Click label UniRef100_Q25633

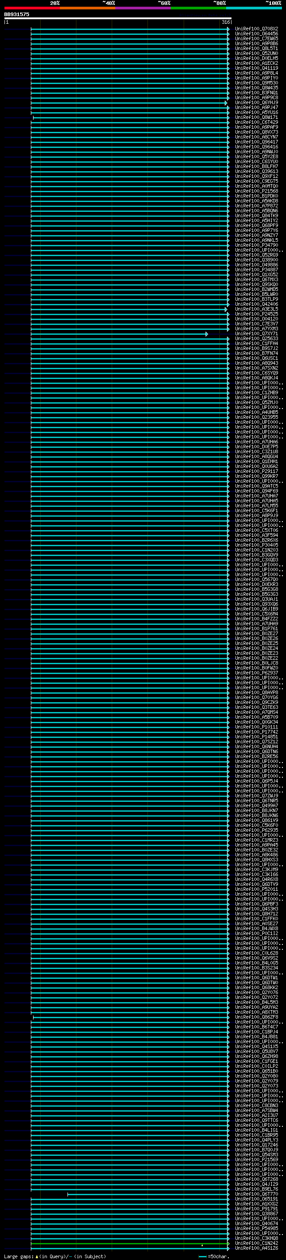point(257,338)
